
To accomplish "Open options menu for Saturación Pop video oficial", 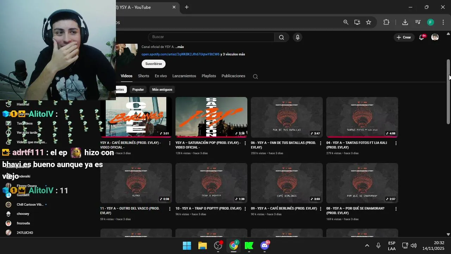I will click(x=245, y=143).
